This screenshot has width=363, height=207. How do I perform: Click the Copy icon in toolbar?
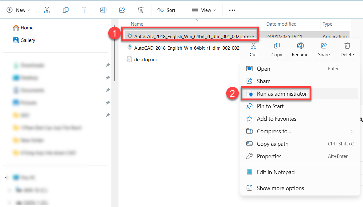coord(66,10)
